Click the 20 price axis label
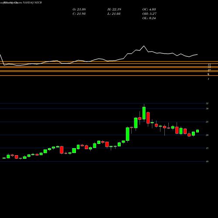Viewport: 218px width, 218px height. [x=207, y=135]
